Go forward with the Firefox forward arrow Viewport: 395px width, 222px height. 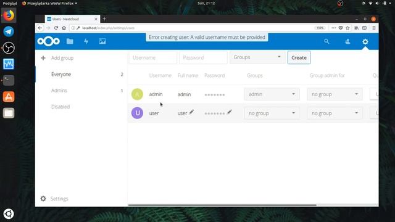(48, 28)
